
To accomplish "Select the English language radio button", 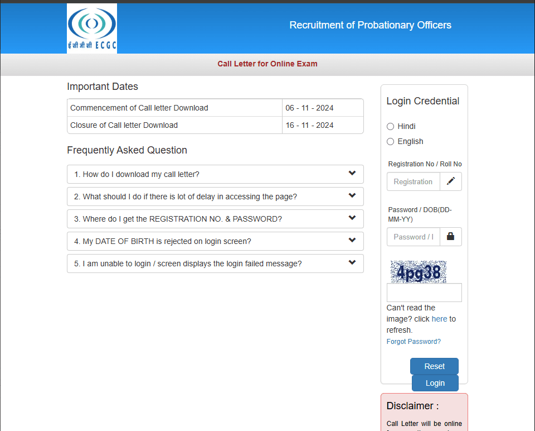I will (x=390, y=142).
